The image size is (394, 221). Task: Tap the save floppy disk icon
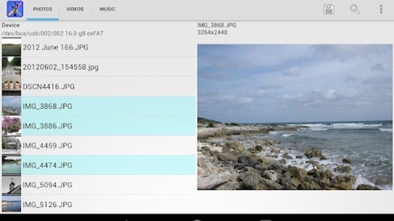click(329, 9)
